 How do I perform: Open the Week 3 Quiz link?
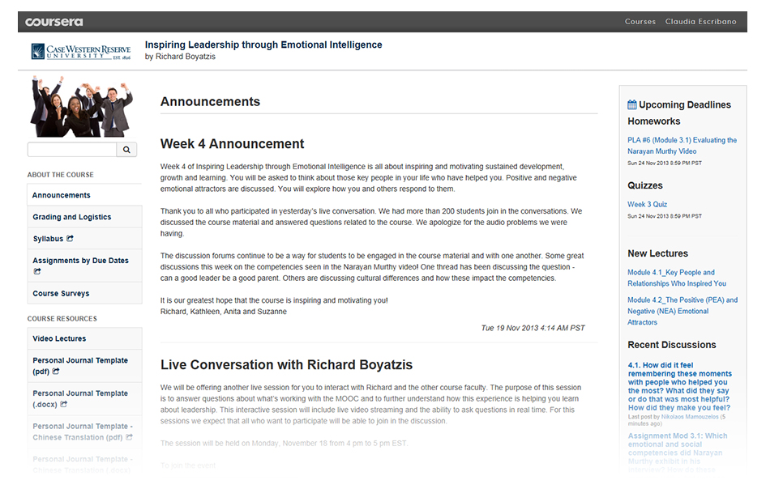647,204
